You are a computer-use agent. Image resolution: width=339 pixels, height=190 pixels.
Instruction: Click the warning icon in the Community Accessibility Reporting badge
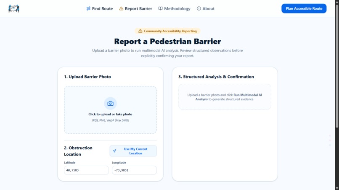pyautogui.click(x=140, y=31)
